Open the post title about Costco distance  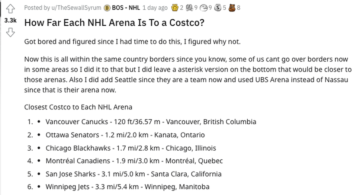(x=114, y=22)
